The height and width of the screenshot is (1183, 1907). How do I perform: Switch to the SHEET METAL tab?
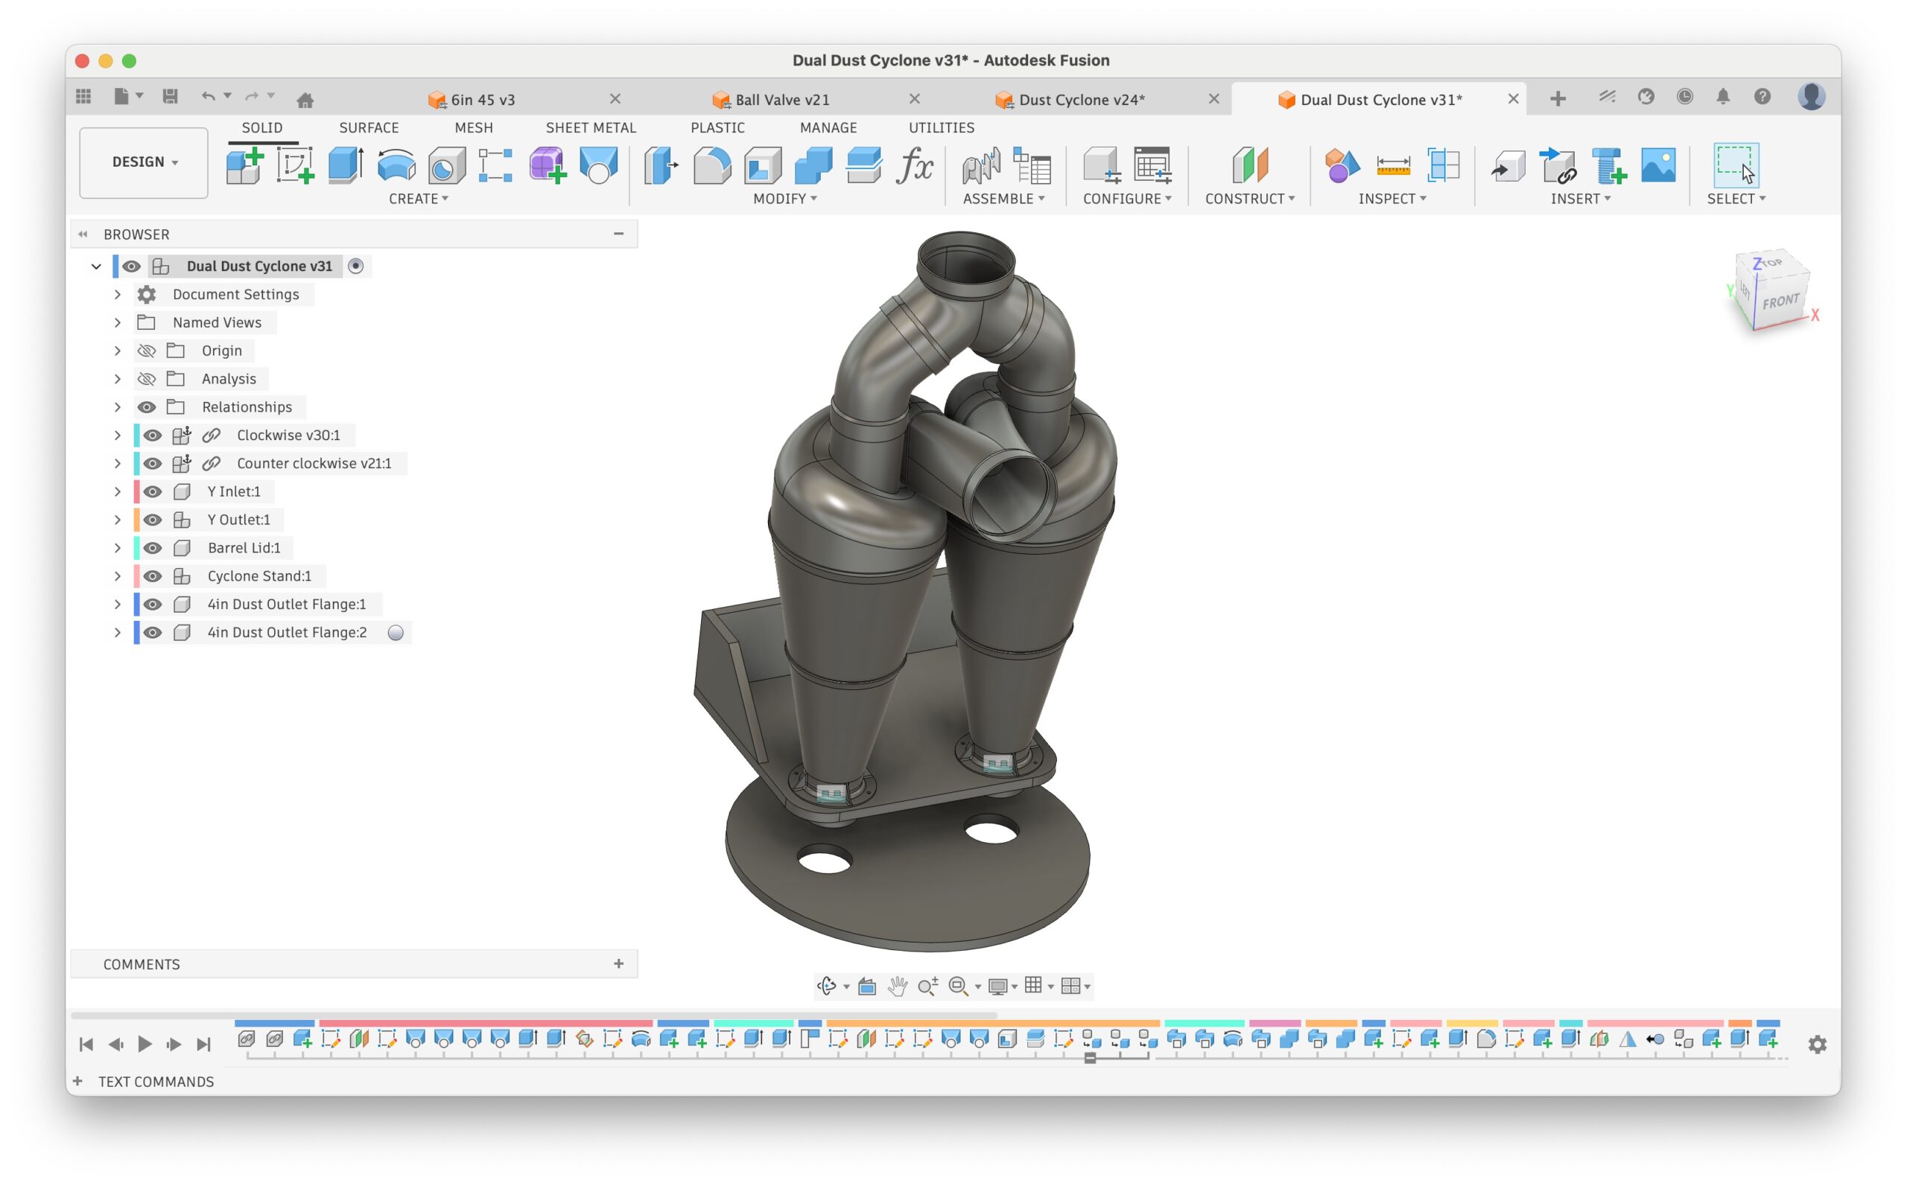tap(590, 127)
